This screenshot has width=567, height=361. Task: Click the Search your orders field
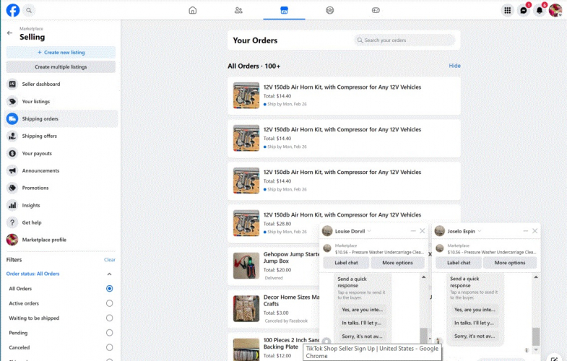click(x=404, y=40)
